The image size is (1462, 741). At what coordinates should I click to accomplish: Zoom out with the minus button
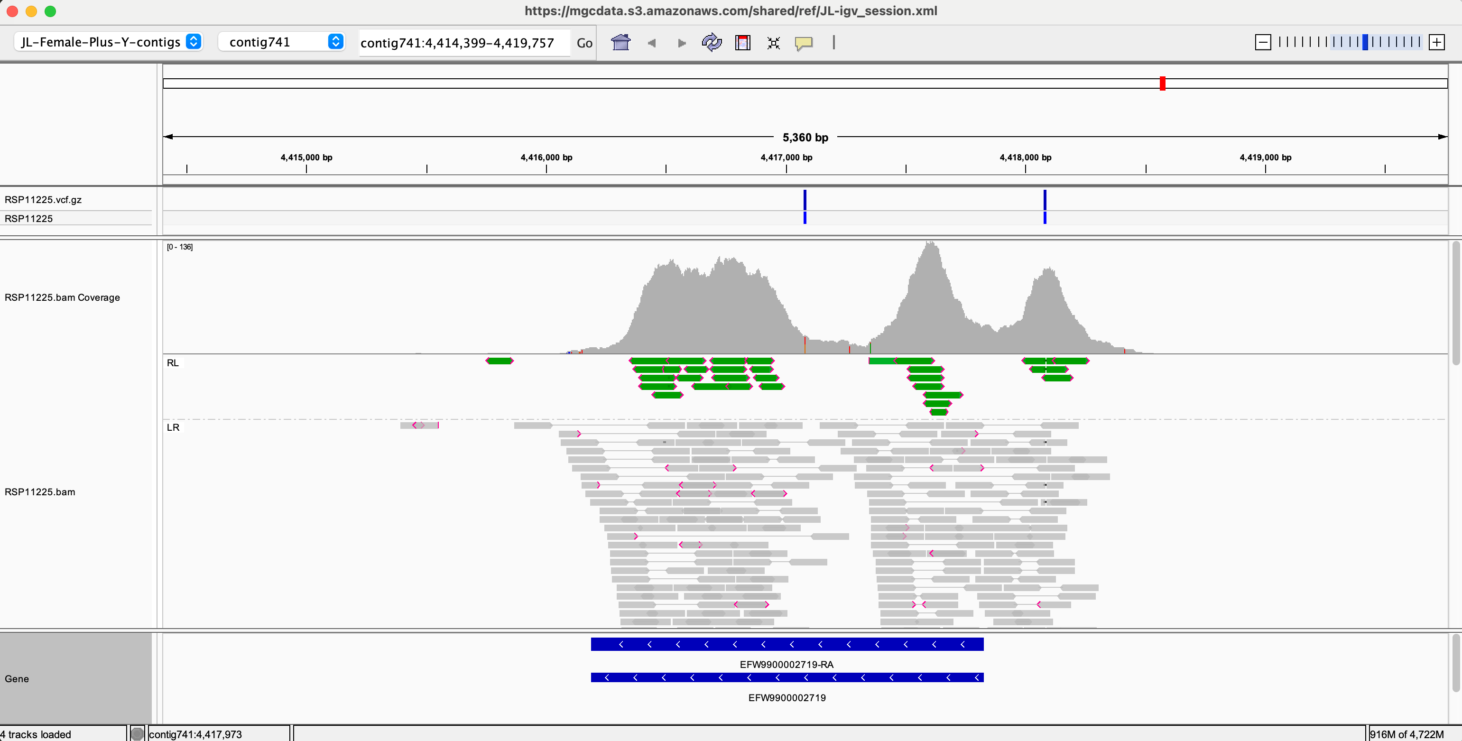1263,42
